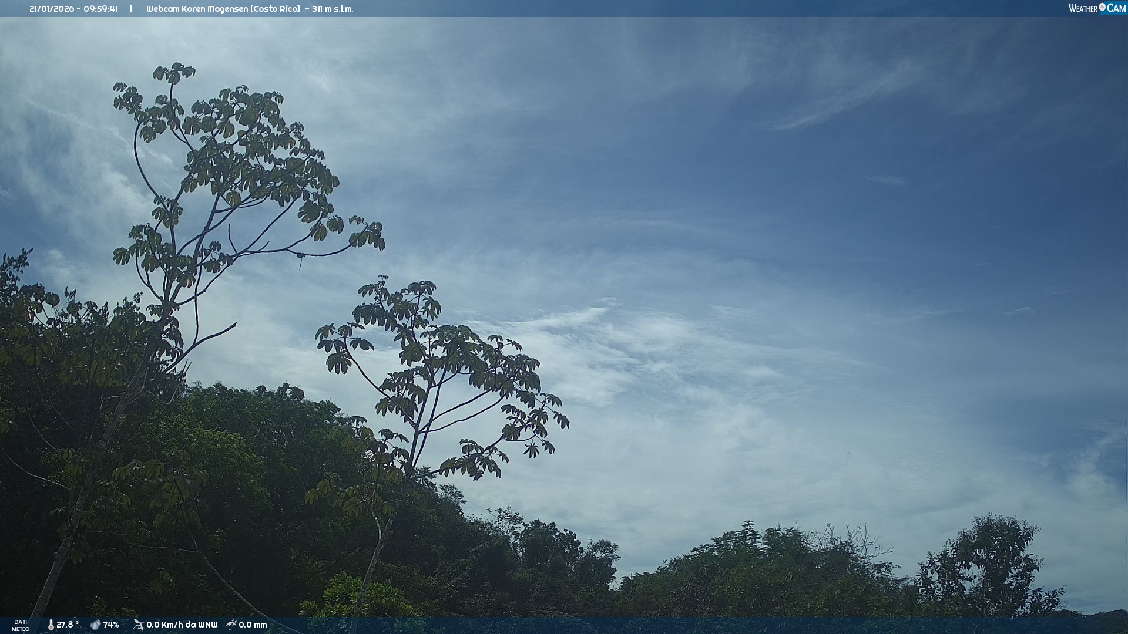1128x634 pixels.
Task: Click the thermometer temperature icon
Action: pyautogui.click(x=51, y=625)
